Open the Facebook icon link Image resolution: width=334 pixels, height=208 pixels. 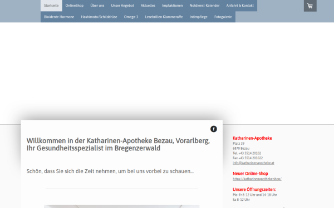[213, 129]
